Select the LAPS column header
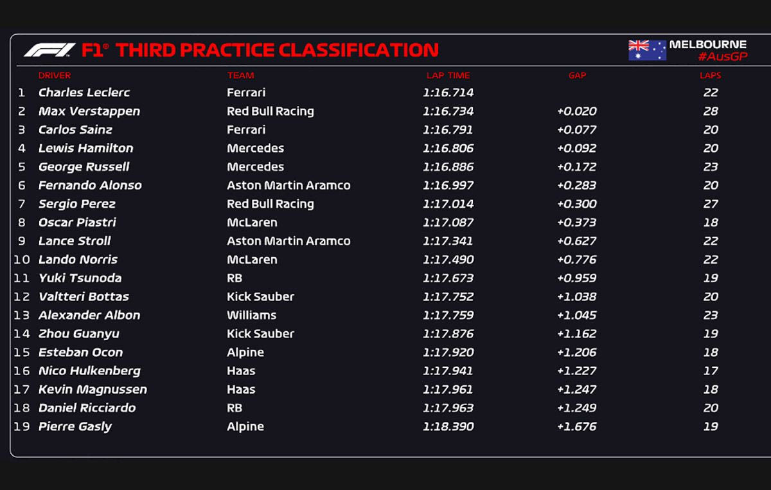The width and height of the screenshot is (771, 490). [x=710, y=75]
